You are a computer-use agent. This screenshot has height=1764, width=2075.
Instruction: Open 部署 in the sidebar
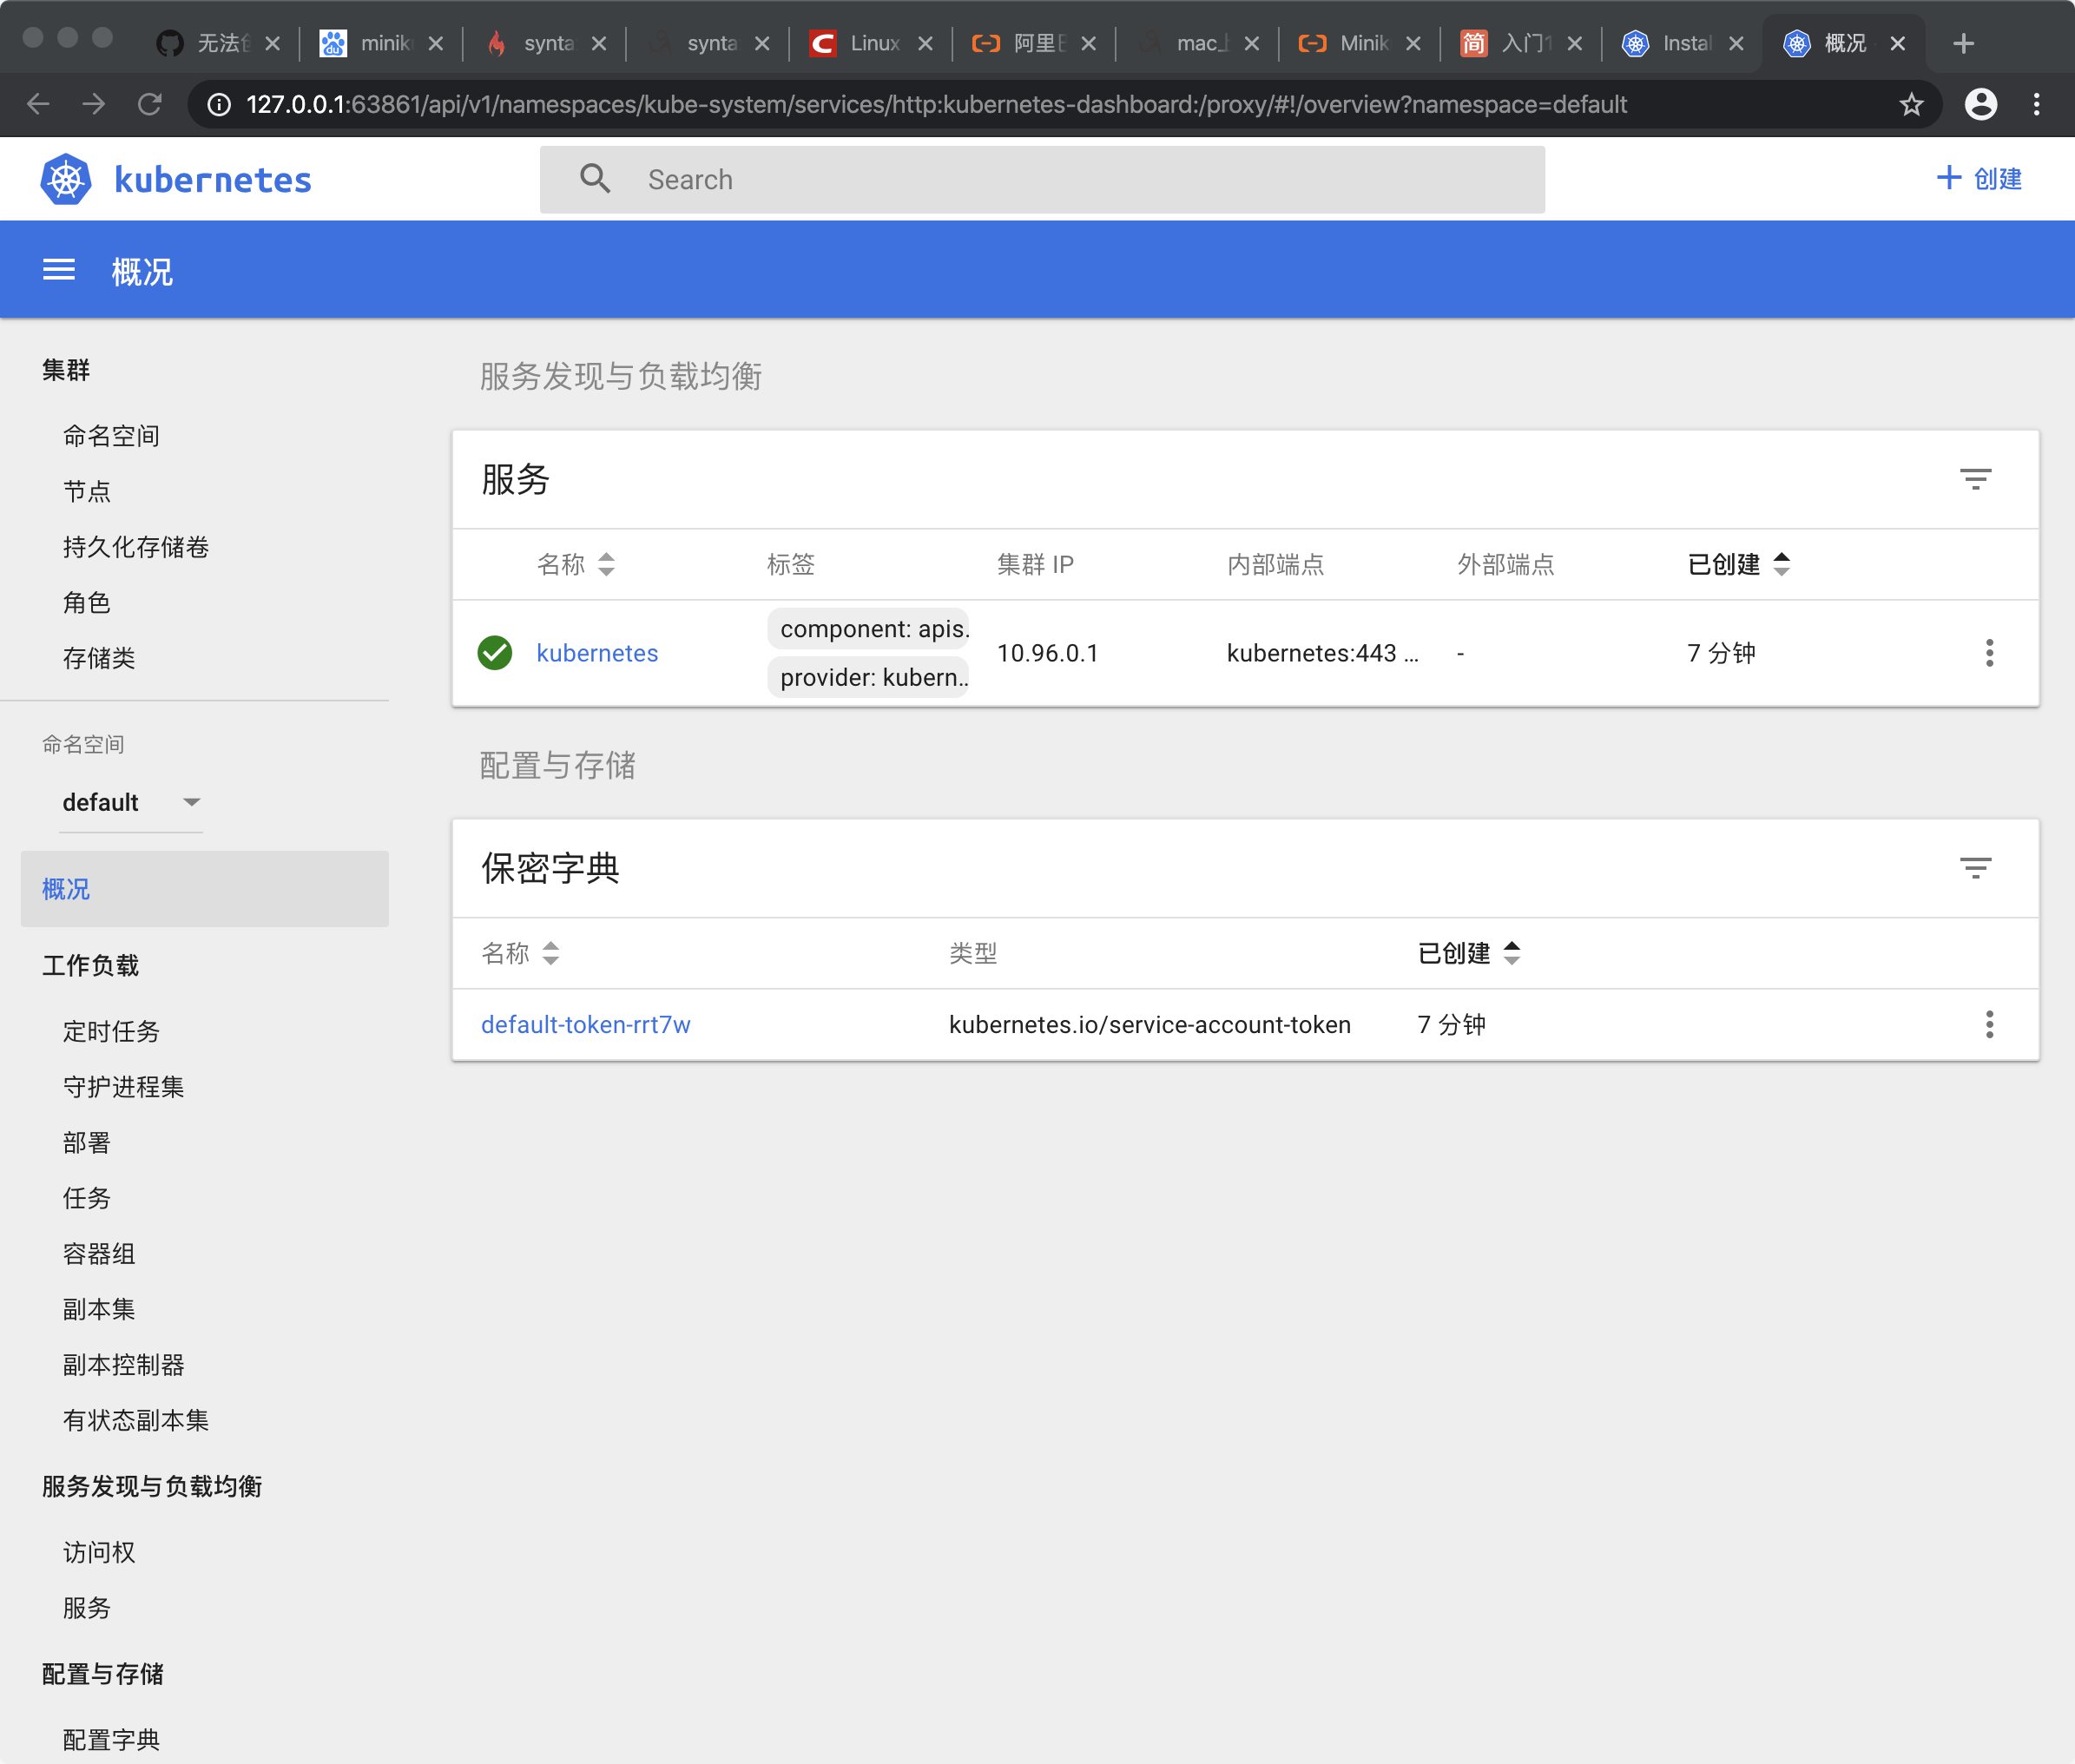pos(87,1142)
